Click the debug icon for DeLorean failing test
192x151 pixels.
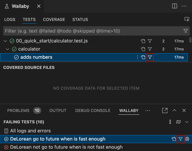pos(187,139)
